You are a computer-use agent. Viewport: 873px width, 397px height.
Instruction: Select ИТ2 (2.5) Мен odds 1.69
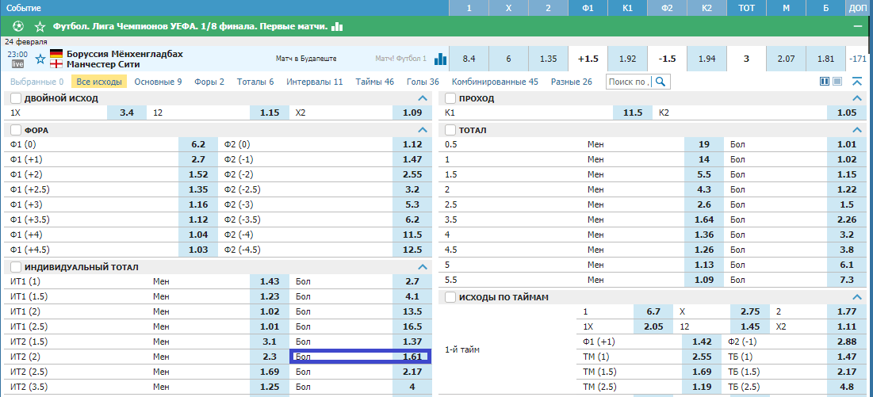(x=270, y=372)
